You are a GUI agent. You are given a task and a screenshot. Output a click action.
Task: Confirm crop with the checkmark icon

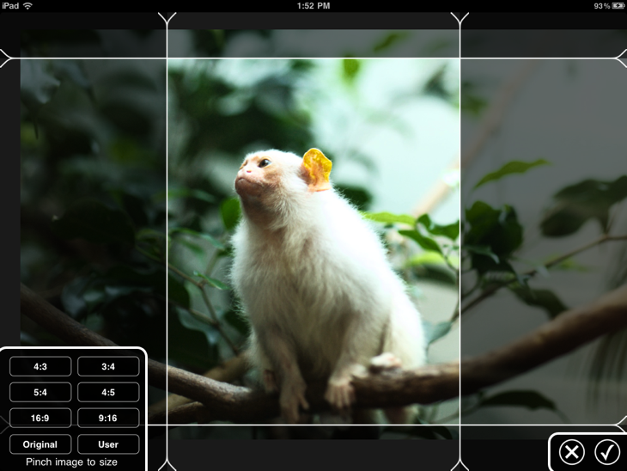click(607, 452)
